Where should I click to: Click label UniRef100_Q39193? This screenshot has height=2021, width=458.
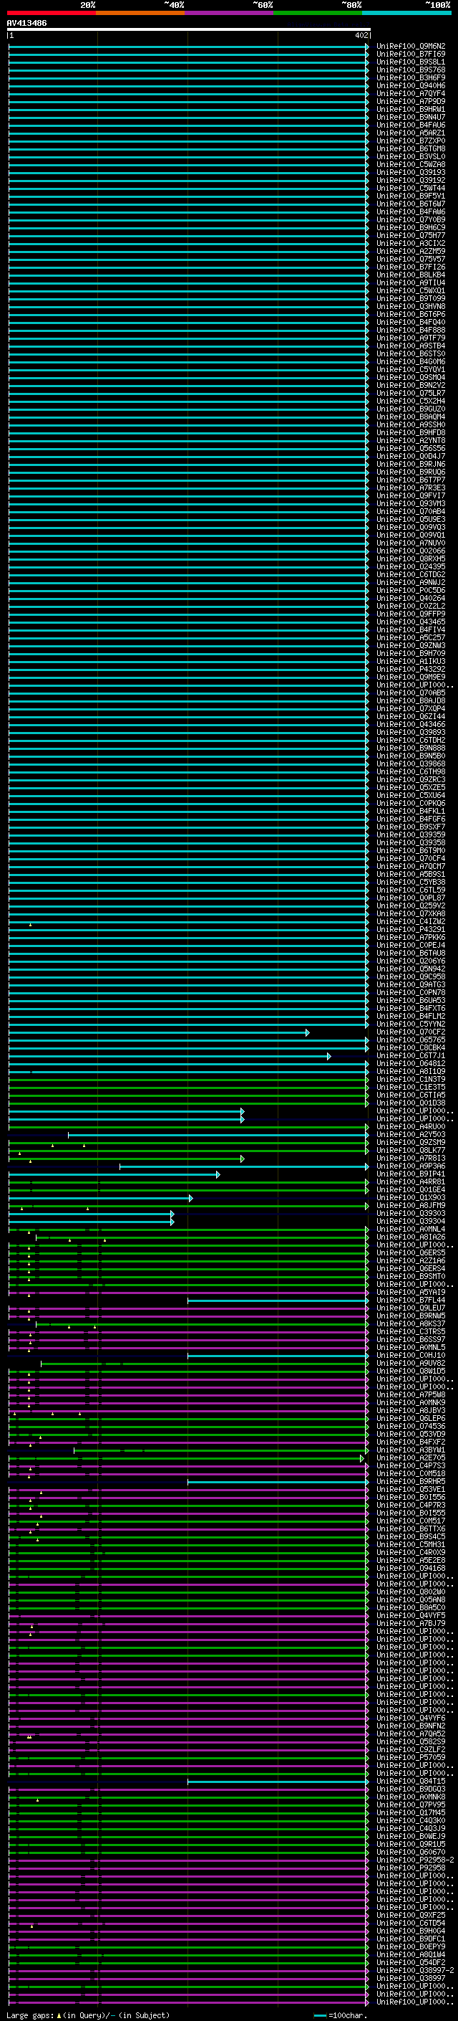click(x=411, y=173)
